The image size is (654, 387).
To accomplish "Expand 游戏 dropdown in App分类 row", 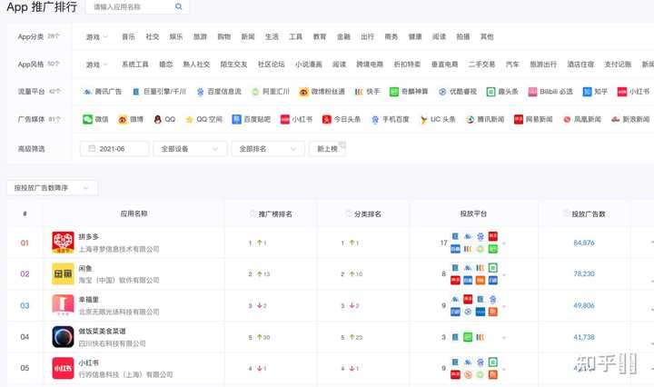I will tap(97, 36).
